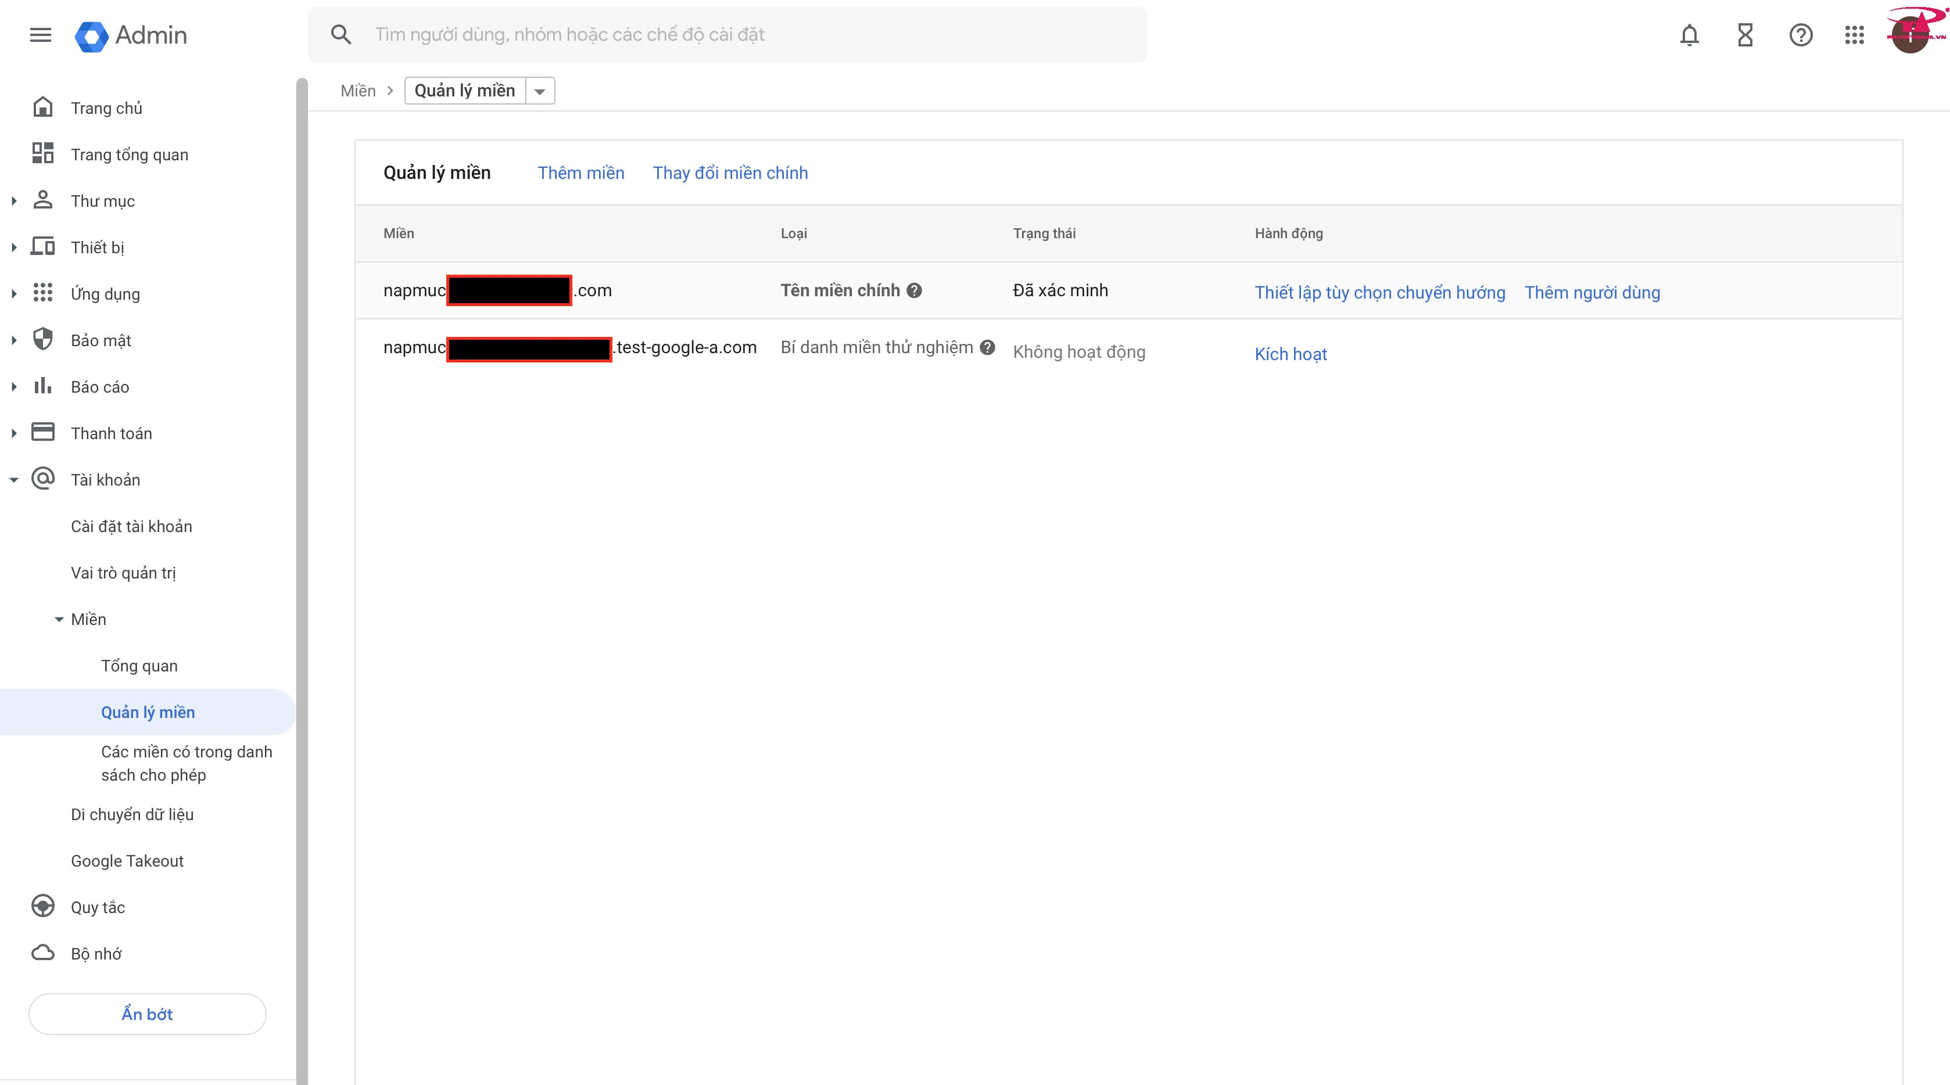
Task: Click the Trạng thái column header
Action: point(1044,233)
